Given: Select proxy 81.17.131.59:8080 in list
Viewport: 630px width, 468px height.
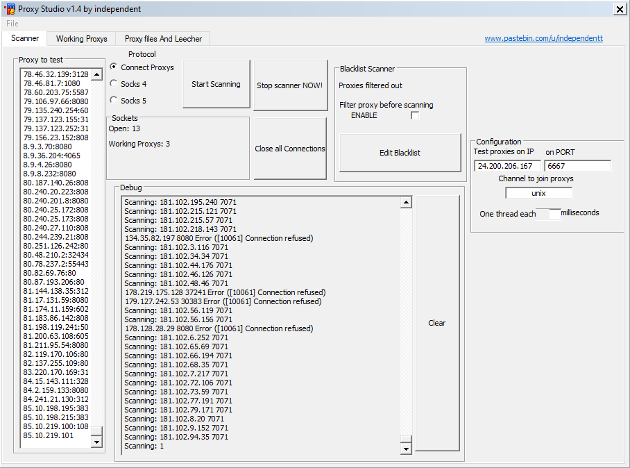Looking at the screenshot, I should coord(56,300).
